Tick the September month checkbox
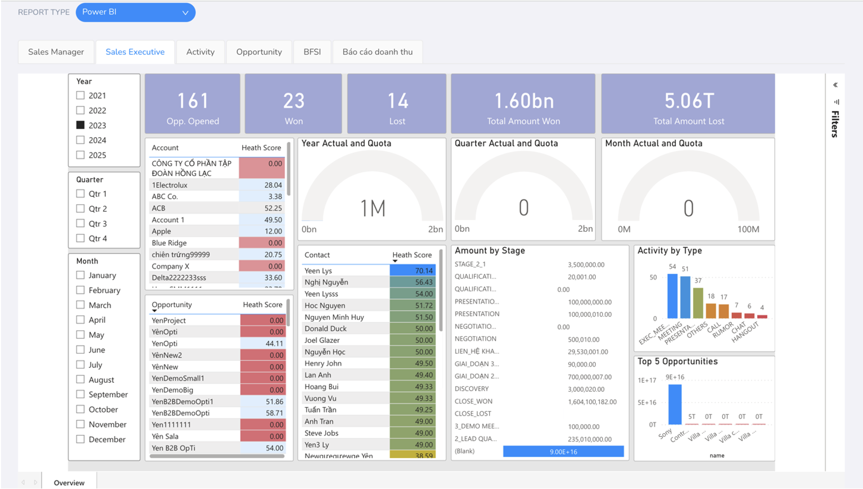This screenshot has height=489, width=863. (80, 394)
